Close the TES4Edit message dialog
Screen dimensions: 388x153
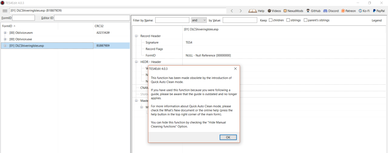(x=236, y=69)
